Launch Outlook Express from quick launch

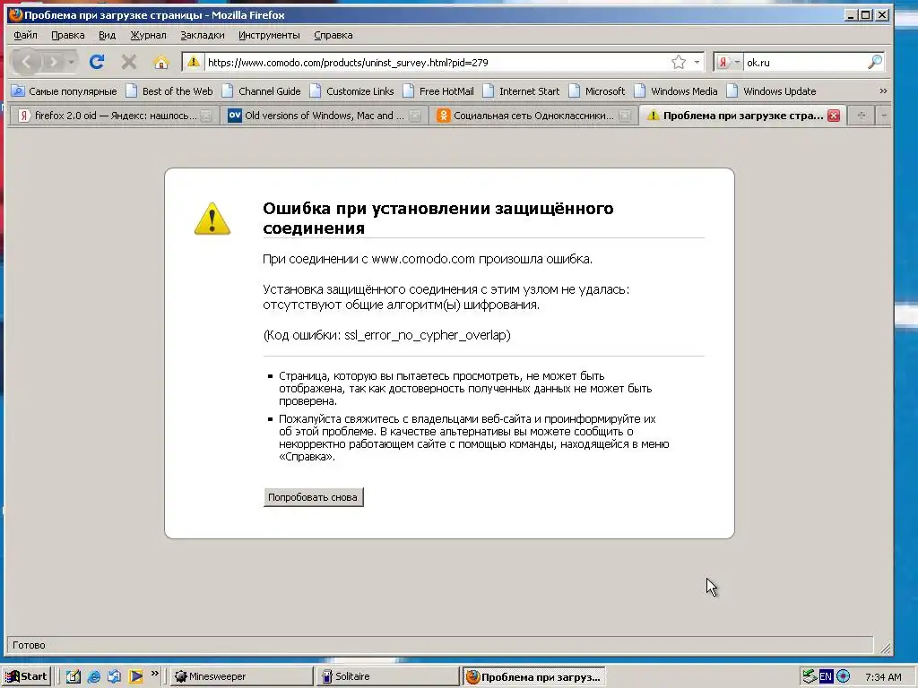coord(114,676)
